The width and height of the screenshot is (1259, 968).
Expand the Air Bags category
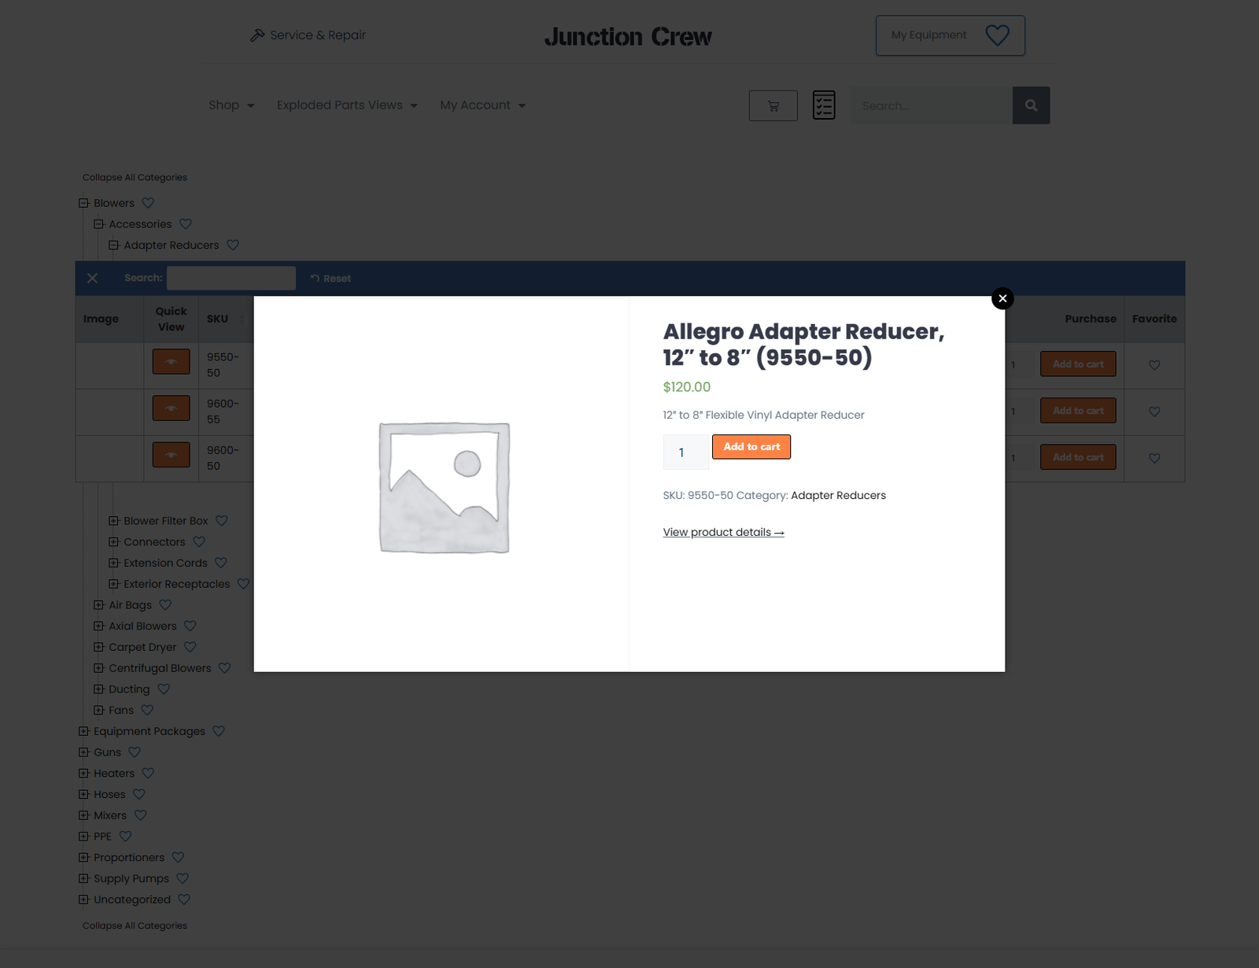[98, 605]
